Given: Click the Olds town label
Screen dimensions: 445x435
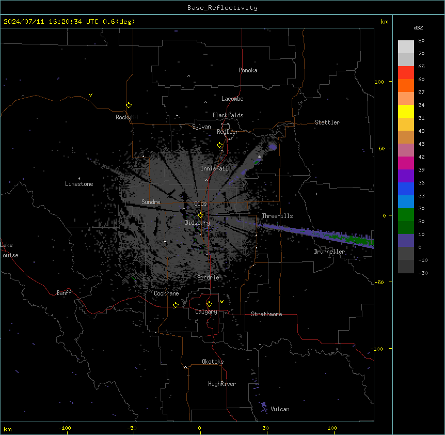Looking at the screenshot, I should coord(200,204).
